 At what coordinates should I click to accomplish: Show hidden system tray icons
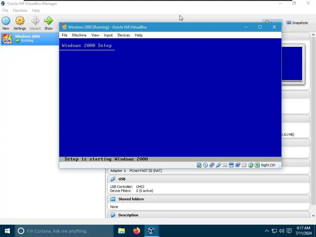[267, 231]
